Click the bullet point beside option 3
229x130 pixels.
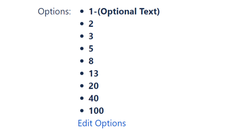point(82,37)
